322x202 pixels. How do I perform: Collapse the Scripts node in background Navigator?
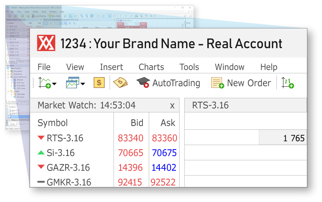[8, 91]
